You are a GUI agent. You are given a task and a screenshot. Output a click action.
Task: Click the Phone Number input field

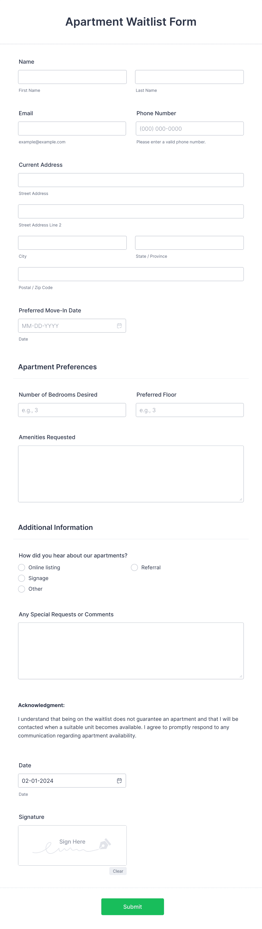[x=190, y=128]
